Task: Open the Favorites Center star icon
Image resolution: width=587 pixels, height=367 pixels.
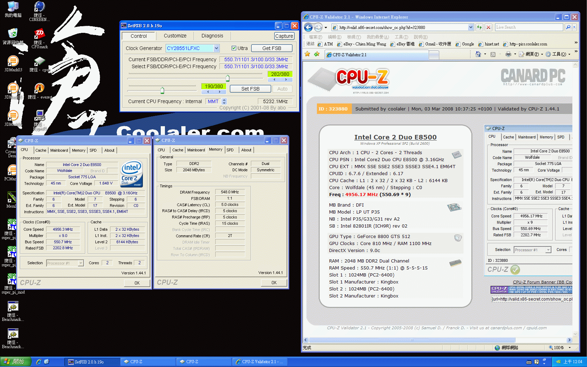Action: [307, 54]
